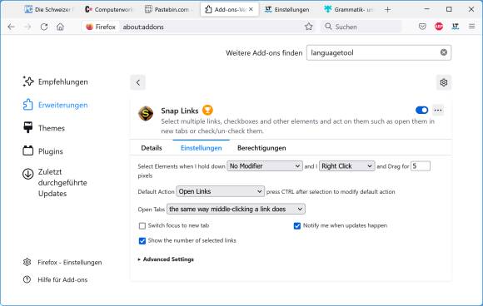The image size is (483, 306).
Task: Switch to the Die Schweizer browser tab
Action: 48,9
